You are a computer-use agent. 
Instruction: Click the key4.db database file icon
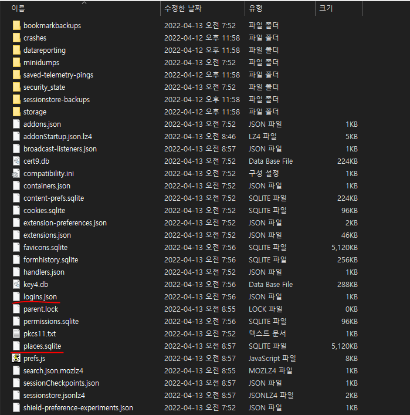(16, 285)
